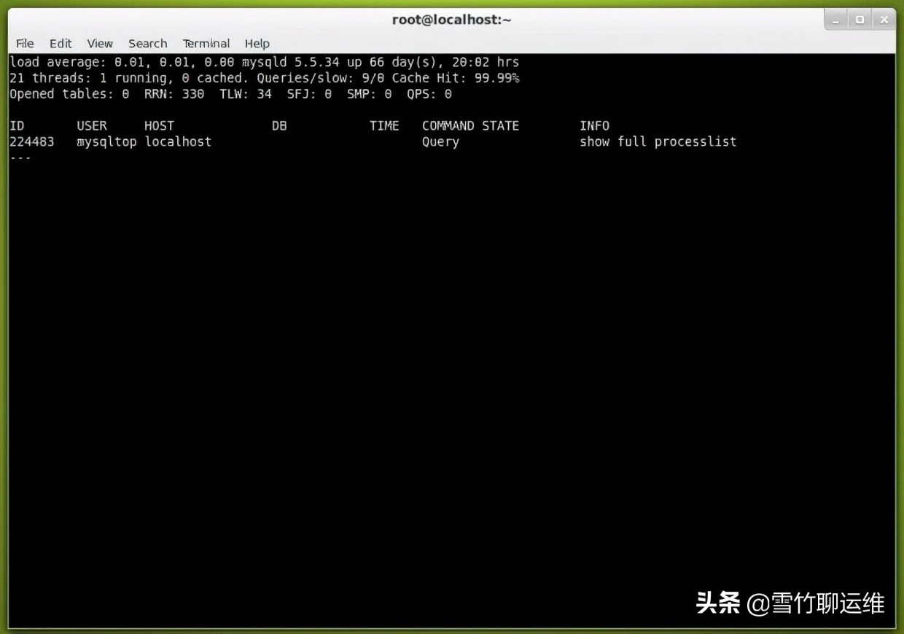Click the DB column header
The height and width of the screenshot is (634, 904).
click(x=278, y=125)
